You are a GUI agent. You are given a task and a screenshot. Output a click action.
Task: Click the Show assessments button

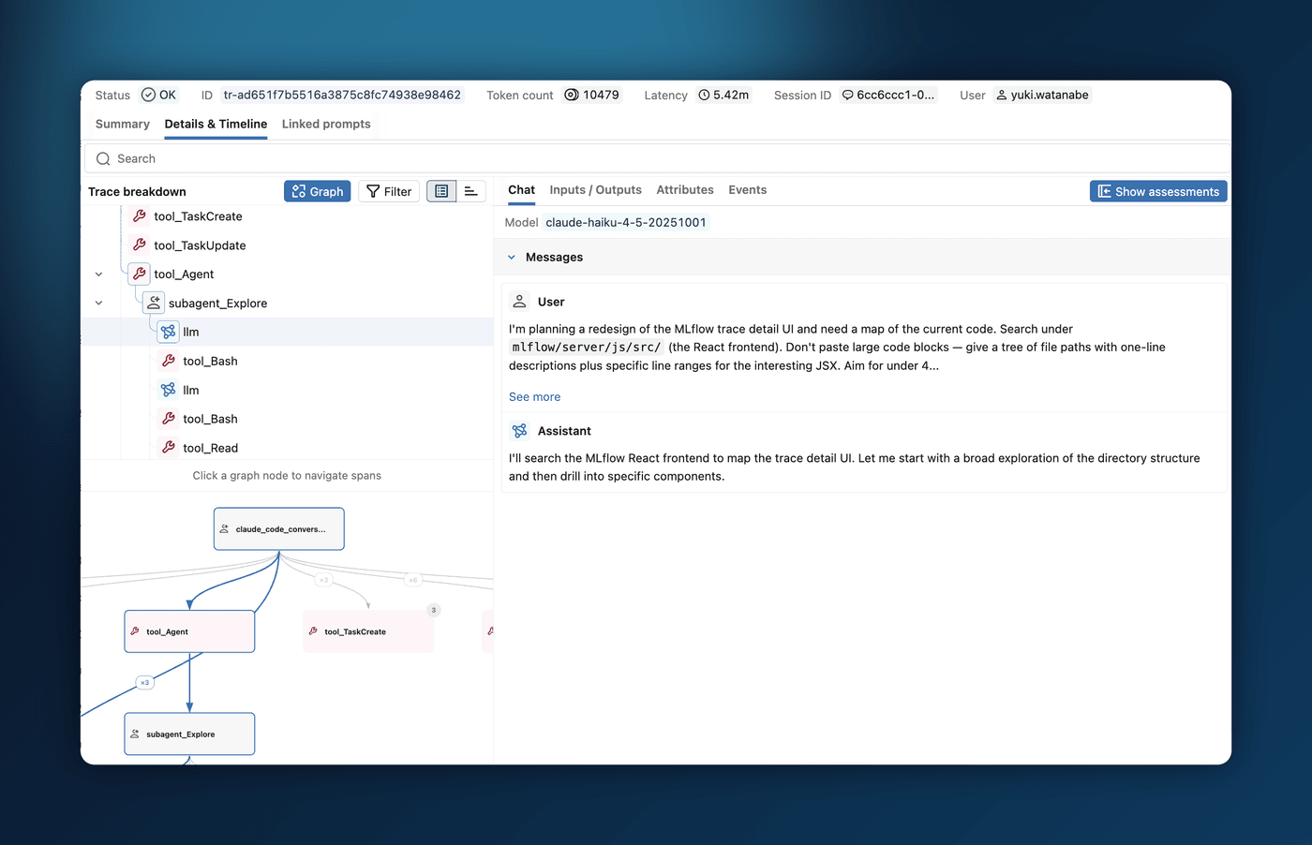tap(1158, 191)
